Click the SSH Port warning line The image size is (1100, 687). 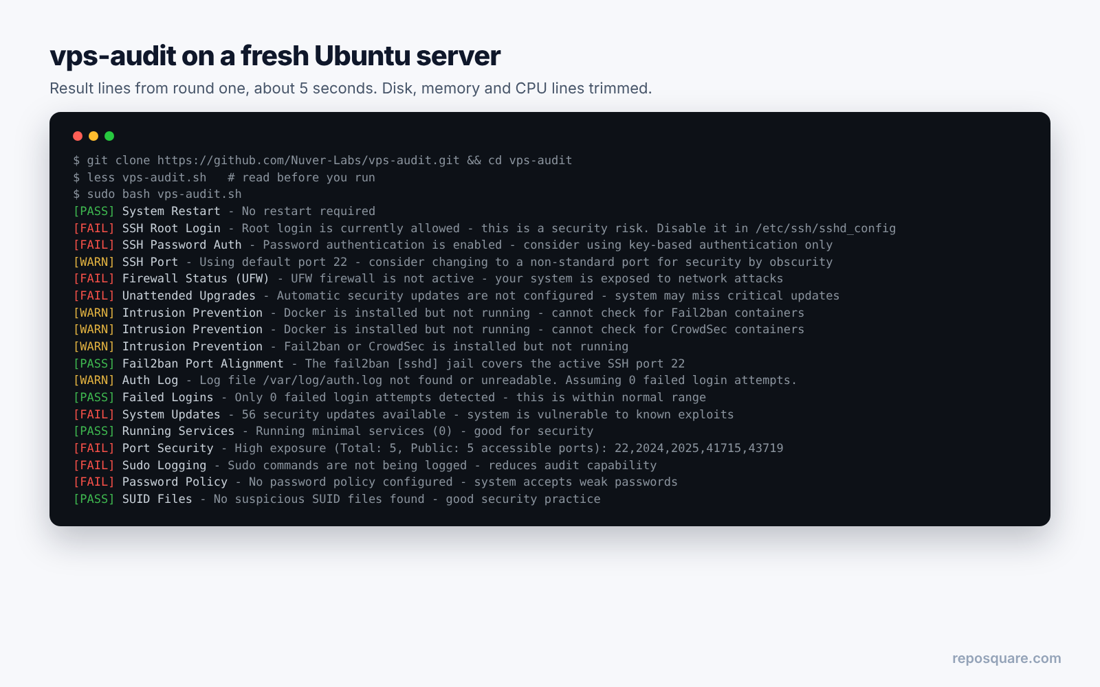click(453, 262)
